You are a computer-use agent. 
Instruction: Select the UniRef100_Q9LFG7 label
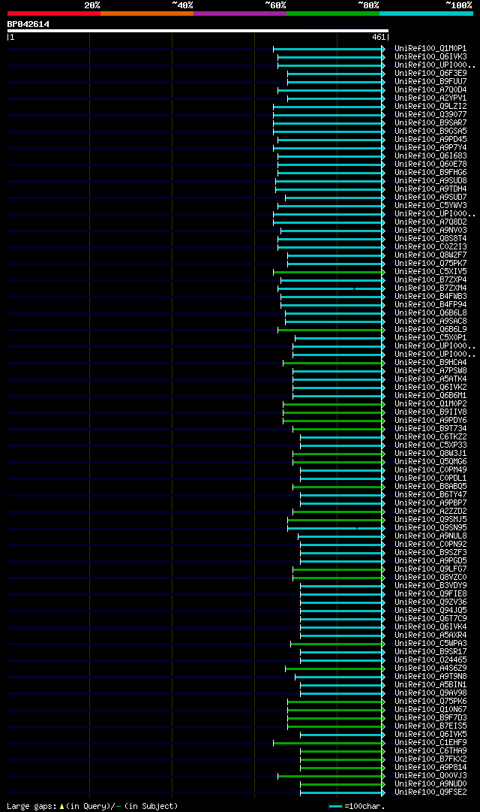(430, 569)
